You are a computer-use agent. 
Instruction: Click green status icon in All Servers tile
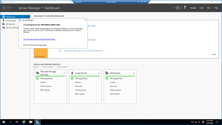107,78
